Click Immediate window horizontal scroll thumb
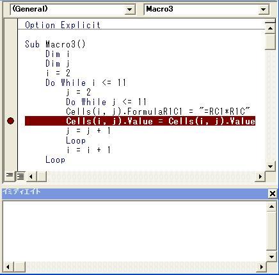Image resolution: width=279 pixels, height=275 pixels. [x=20, y=267]
